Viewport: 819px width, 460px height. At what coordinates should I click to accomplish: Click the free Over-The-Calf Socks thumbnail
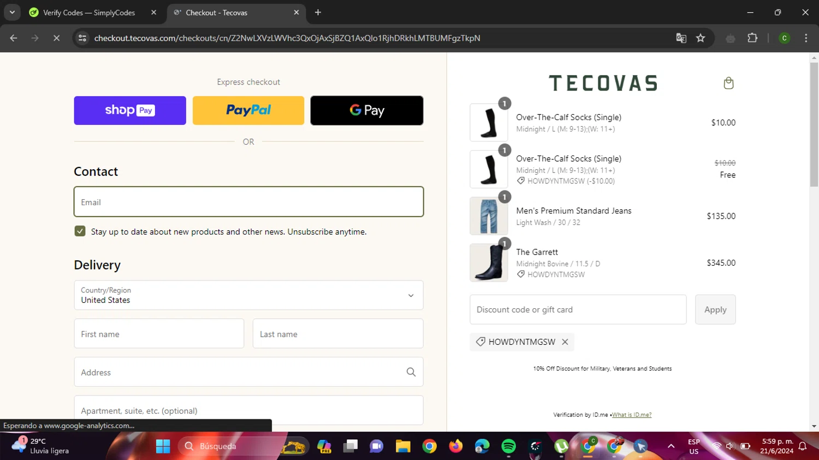click(x=489, y=169)
